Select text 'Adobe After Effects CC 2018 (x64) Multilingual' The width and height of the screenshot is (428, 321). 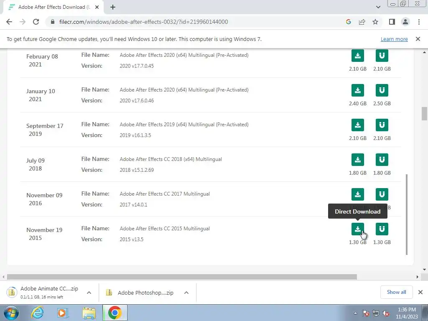(x=171, y=159)
